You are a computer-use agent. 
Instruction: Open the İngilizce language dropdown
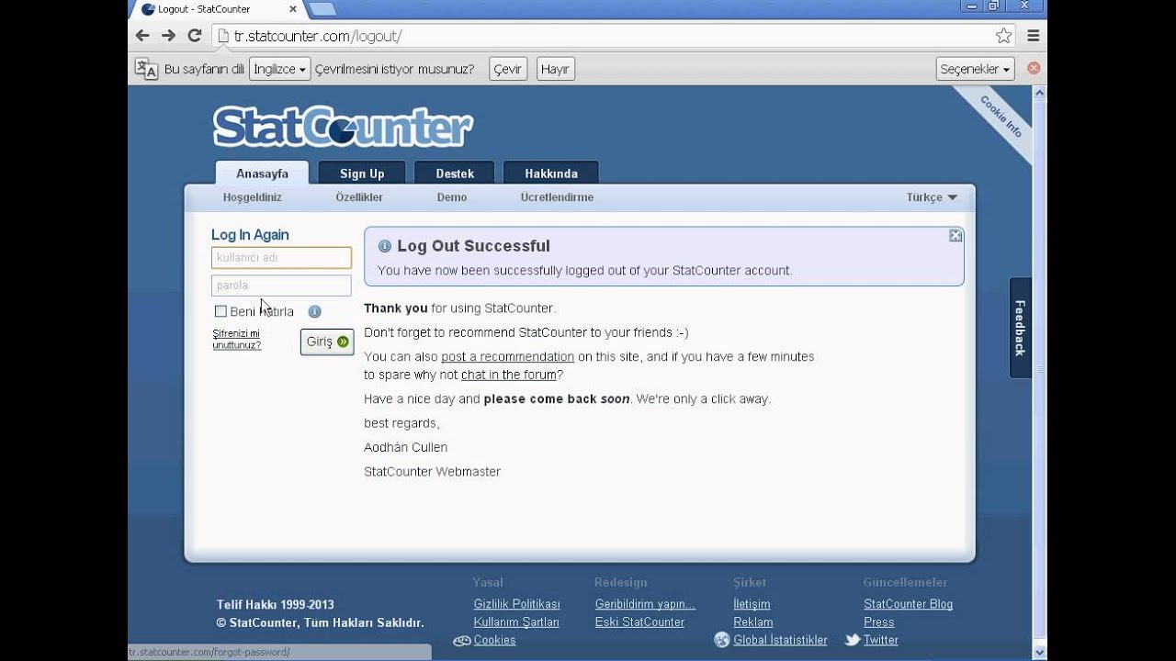tap(279, 69)
